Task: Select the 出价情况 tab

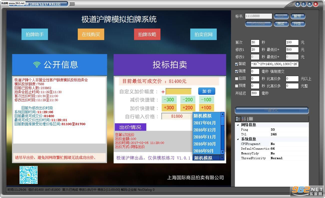Action: 130,127
